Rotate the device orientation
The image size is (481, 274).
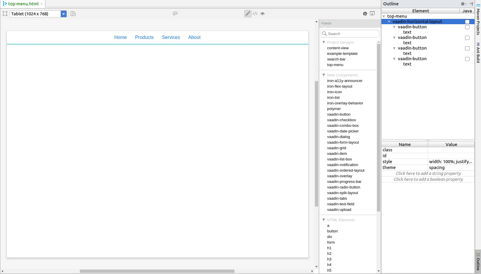coord(73,14)
